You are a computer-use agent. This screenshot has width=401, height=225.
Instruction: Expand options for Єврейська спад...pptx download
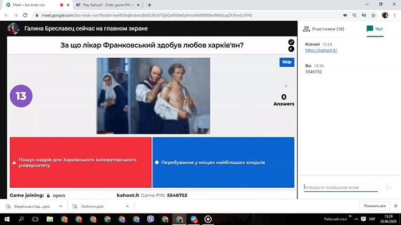61,206
